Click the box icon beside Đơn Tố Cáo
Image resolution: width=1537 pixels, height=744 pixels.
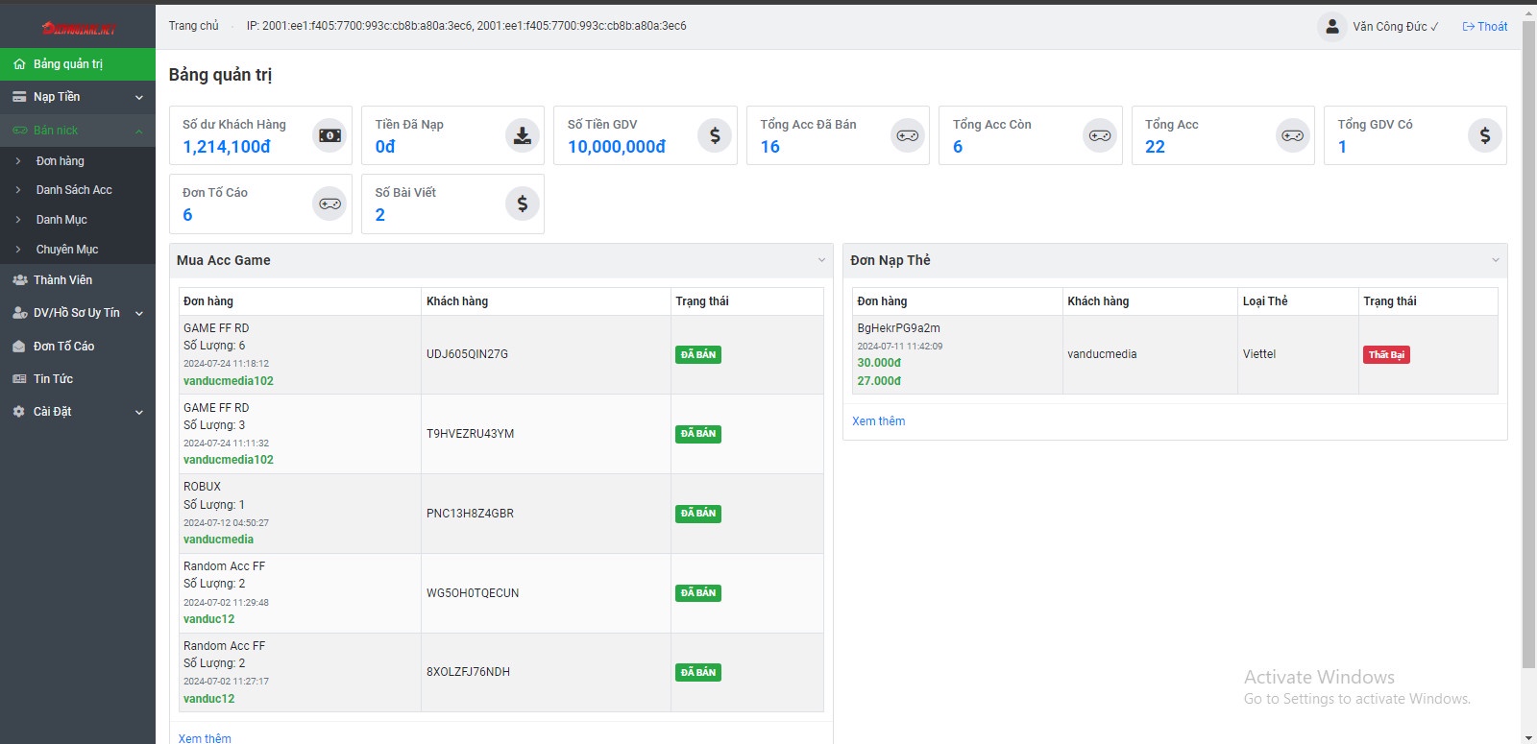tap(19, 347)
